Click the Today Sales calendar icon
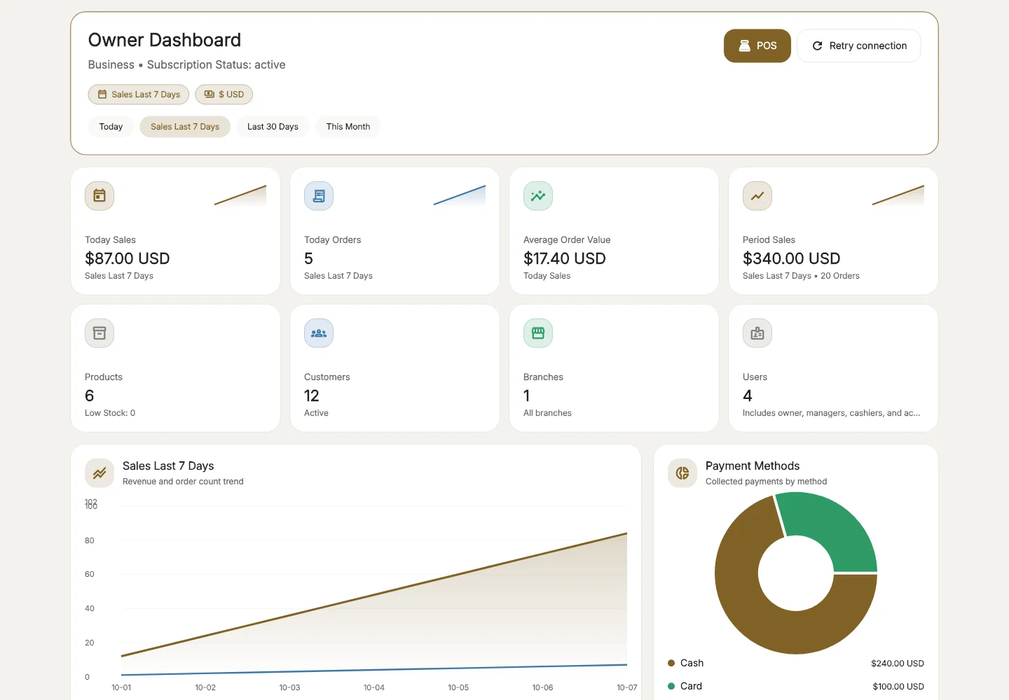This screenshot has width=1009, height=700. 99,196
